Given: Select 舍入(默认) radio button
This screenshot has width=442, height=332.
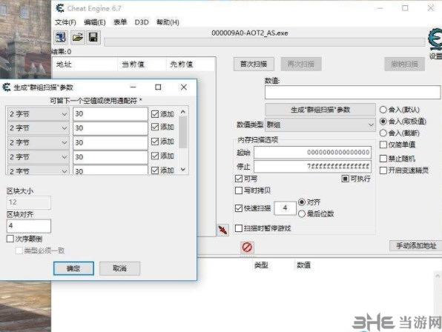Looking at the screenshot, I should [x=383, y=110].
